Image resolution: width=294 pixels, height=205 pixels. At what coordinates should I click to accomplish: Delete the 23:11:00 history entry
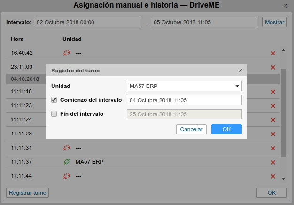pos(273,67)
